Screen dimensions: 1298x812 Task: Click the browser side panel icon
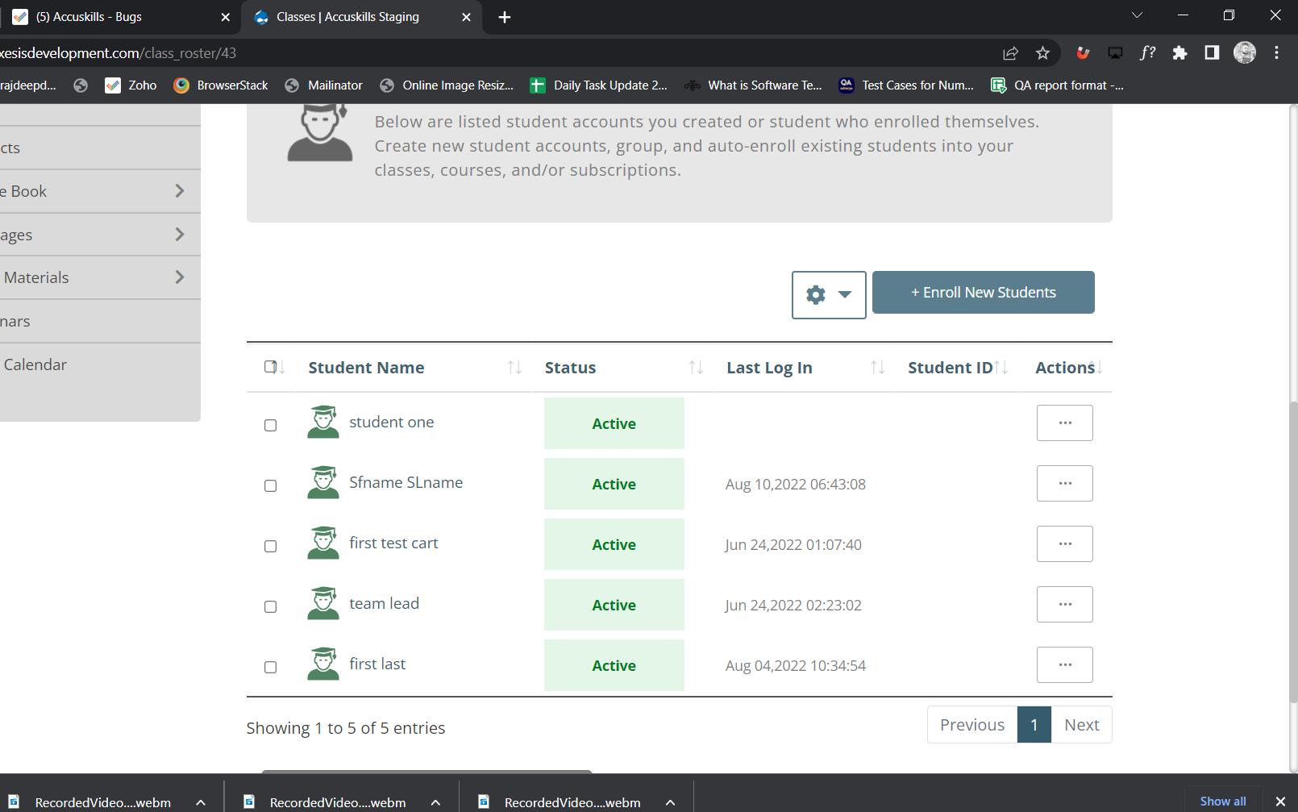click(x=1211, y=53)
